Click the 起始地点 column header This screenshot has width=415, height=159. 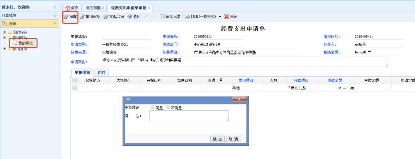point(92,80)
